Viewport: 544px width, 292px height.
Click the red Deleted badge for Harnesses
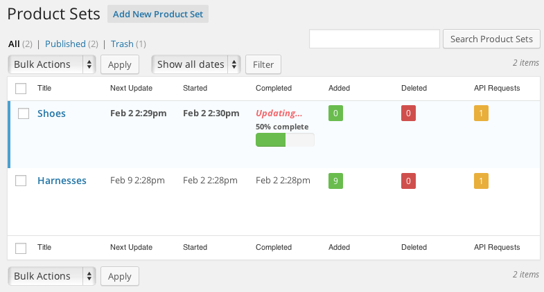[409, 181]
